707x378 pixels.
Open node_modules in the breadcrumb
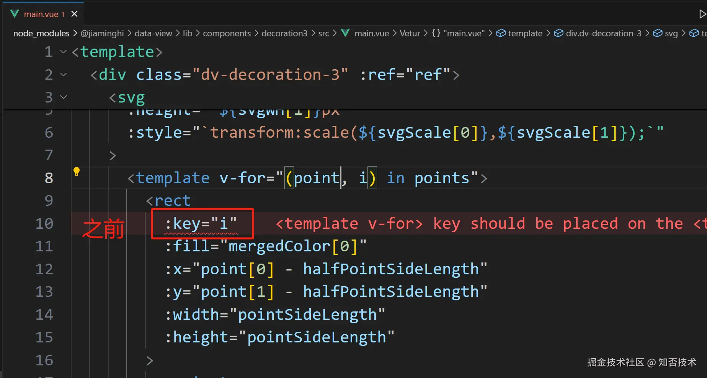pos(41,33)
